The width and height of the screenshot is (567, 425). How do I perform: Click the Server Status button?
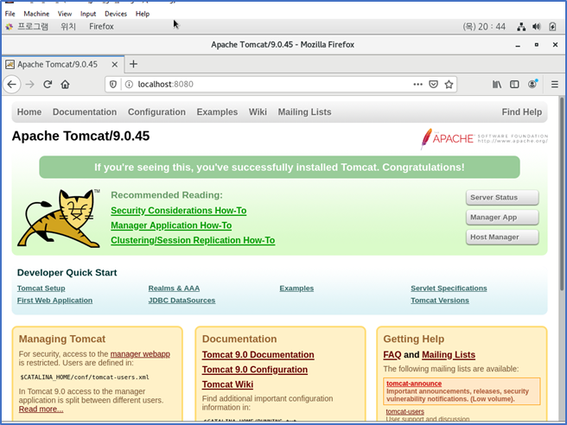[x=502, y=197]
